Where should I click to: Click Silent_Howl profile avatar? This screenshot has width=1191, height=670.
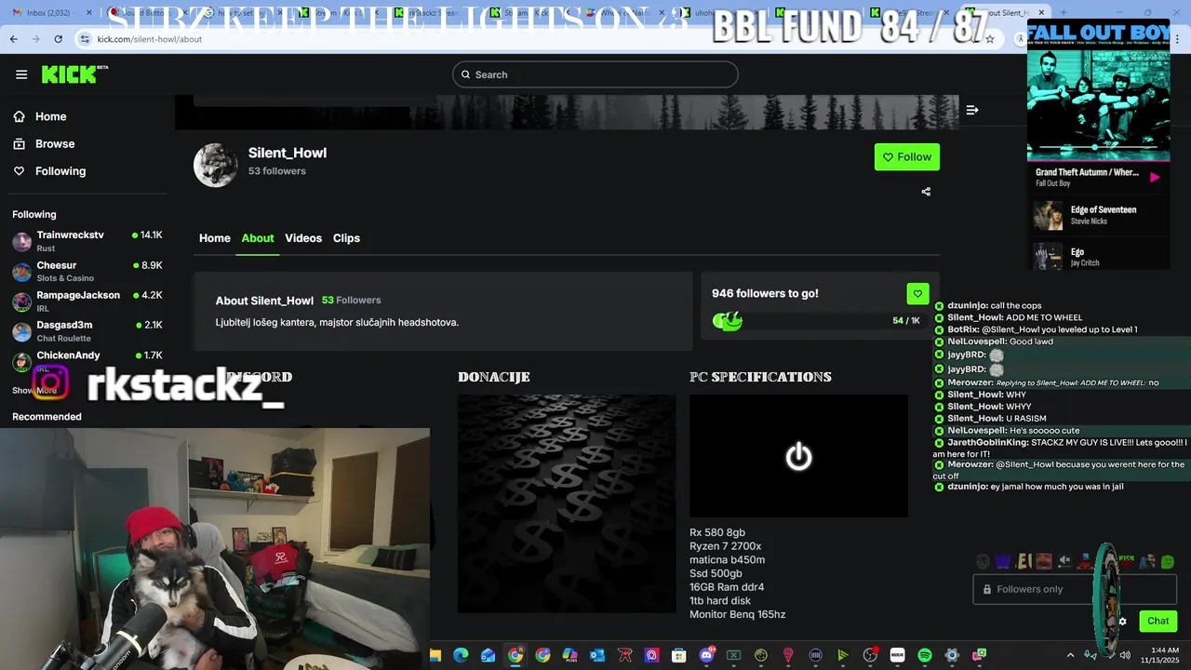pyautogui.click(x=216, y=165)
